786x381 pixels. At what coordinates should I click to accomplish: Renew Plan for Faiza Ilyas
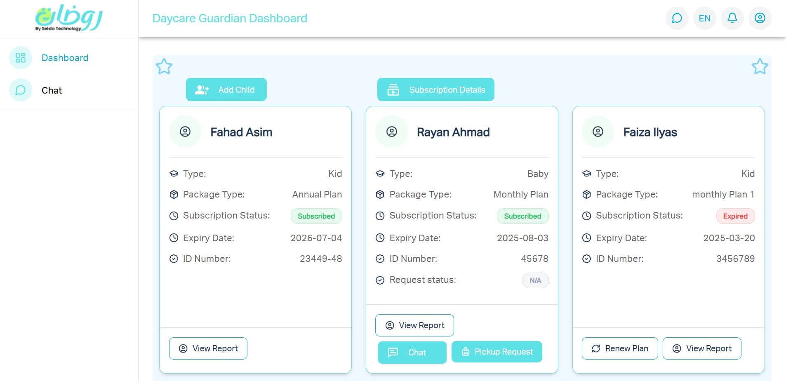pyautogui.click(x=619, y=348)
